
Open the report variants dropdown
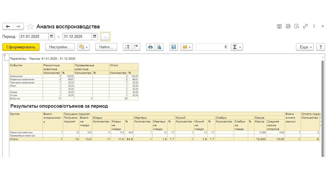click(x=83, y=47)
